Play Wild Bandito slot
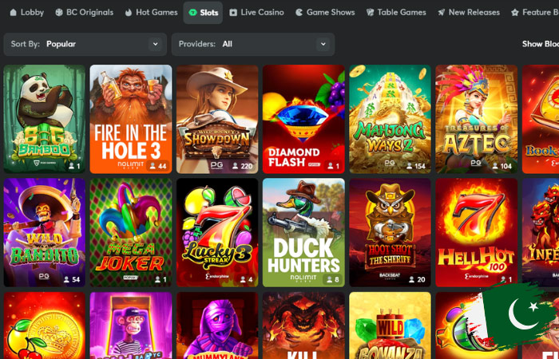This screenshot has width=559, height=359. point(45,233)
